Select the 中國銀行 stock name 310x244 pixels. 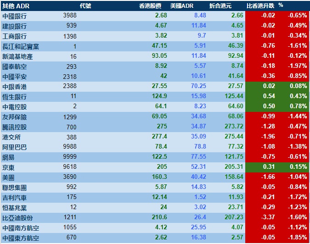pyautogui.click(x=14, y=16)
